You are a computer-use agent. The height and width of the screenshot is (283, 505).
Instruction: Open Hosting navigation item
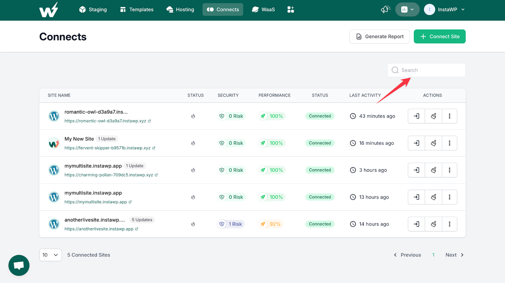(x=180, y=9)
